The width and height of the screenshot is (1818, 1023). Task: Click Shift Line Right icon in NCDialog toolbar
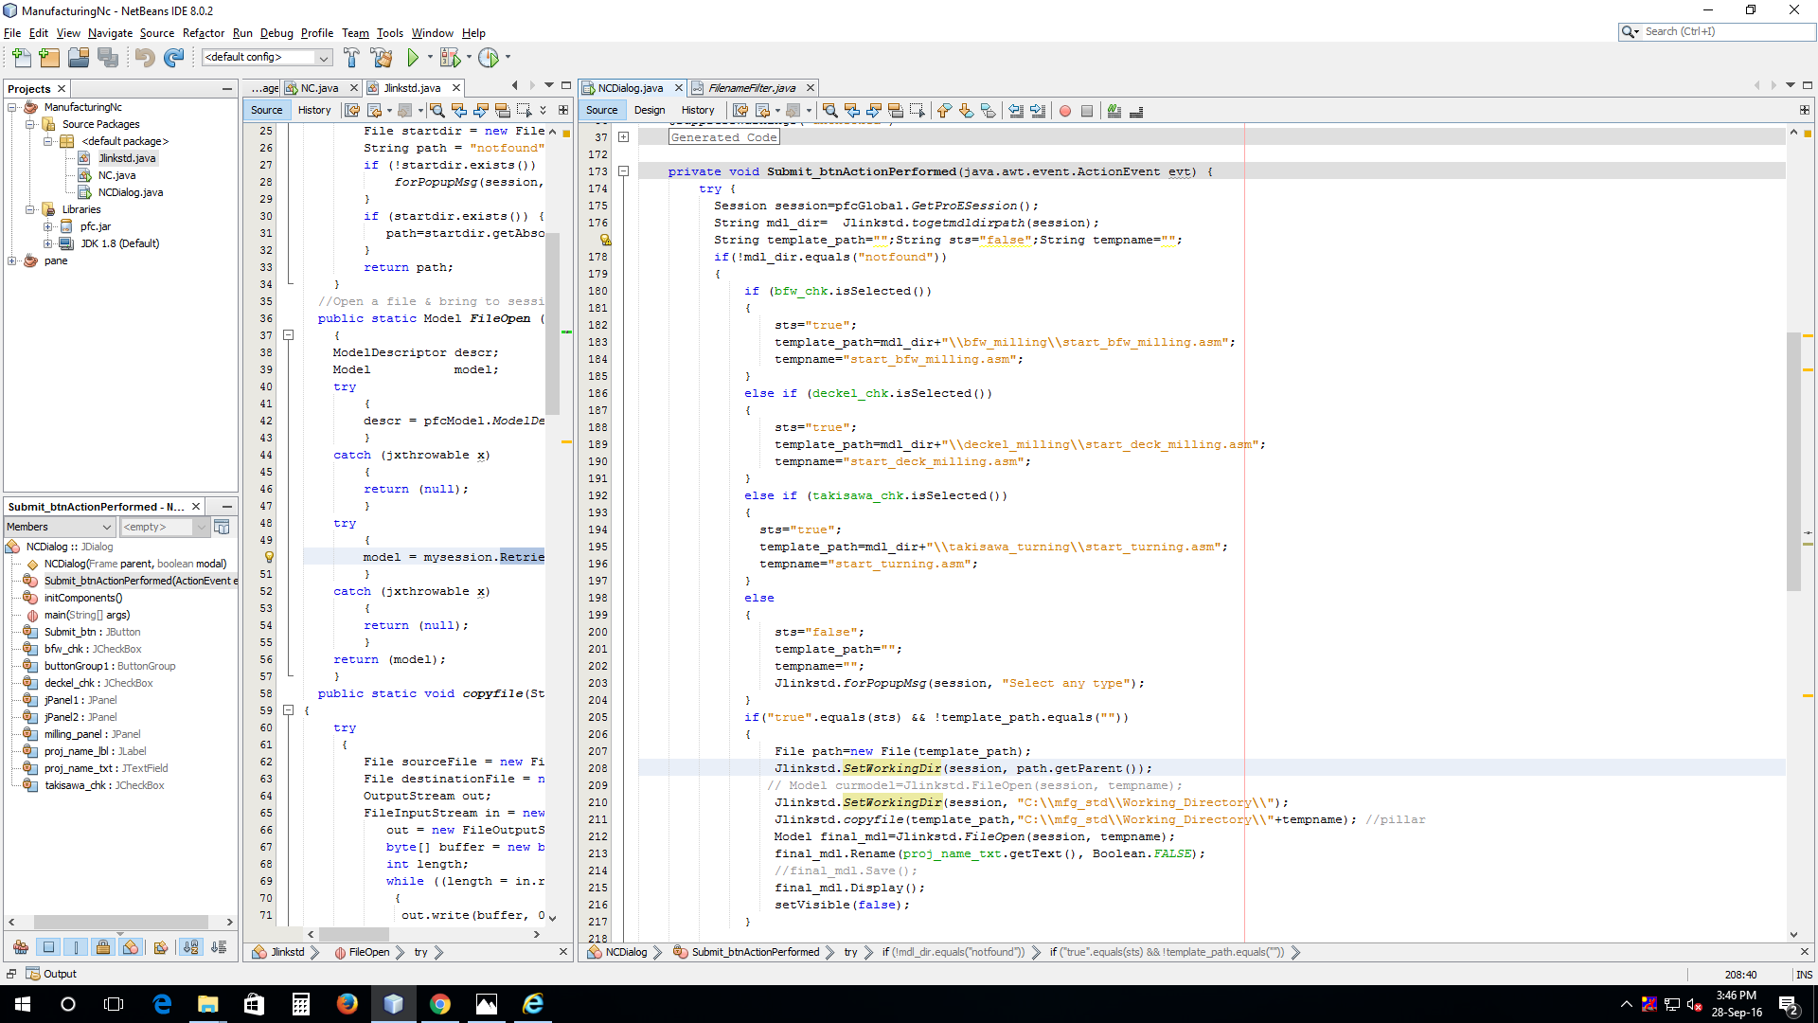coord(1038,111)
